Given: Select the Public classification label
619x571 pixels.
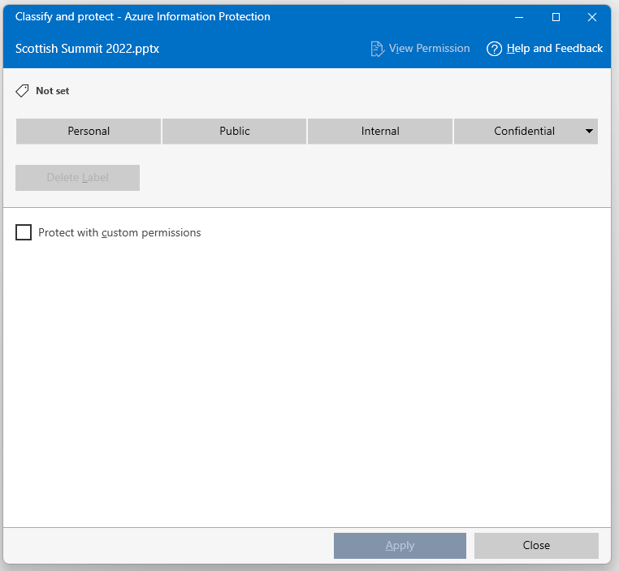Looking at the screenshot, I should point(234,131).
